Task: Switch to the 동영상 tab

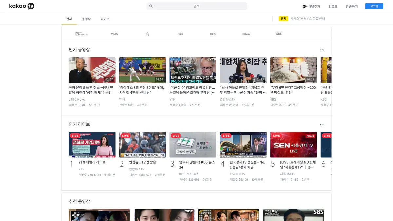Action: pyautogui.click(x=86, y=19)
